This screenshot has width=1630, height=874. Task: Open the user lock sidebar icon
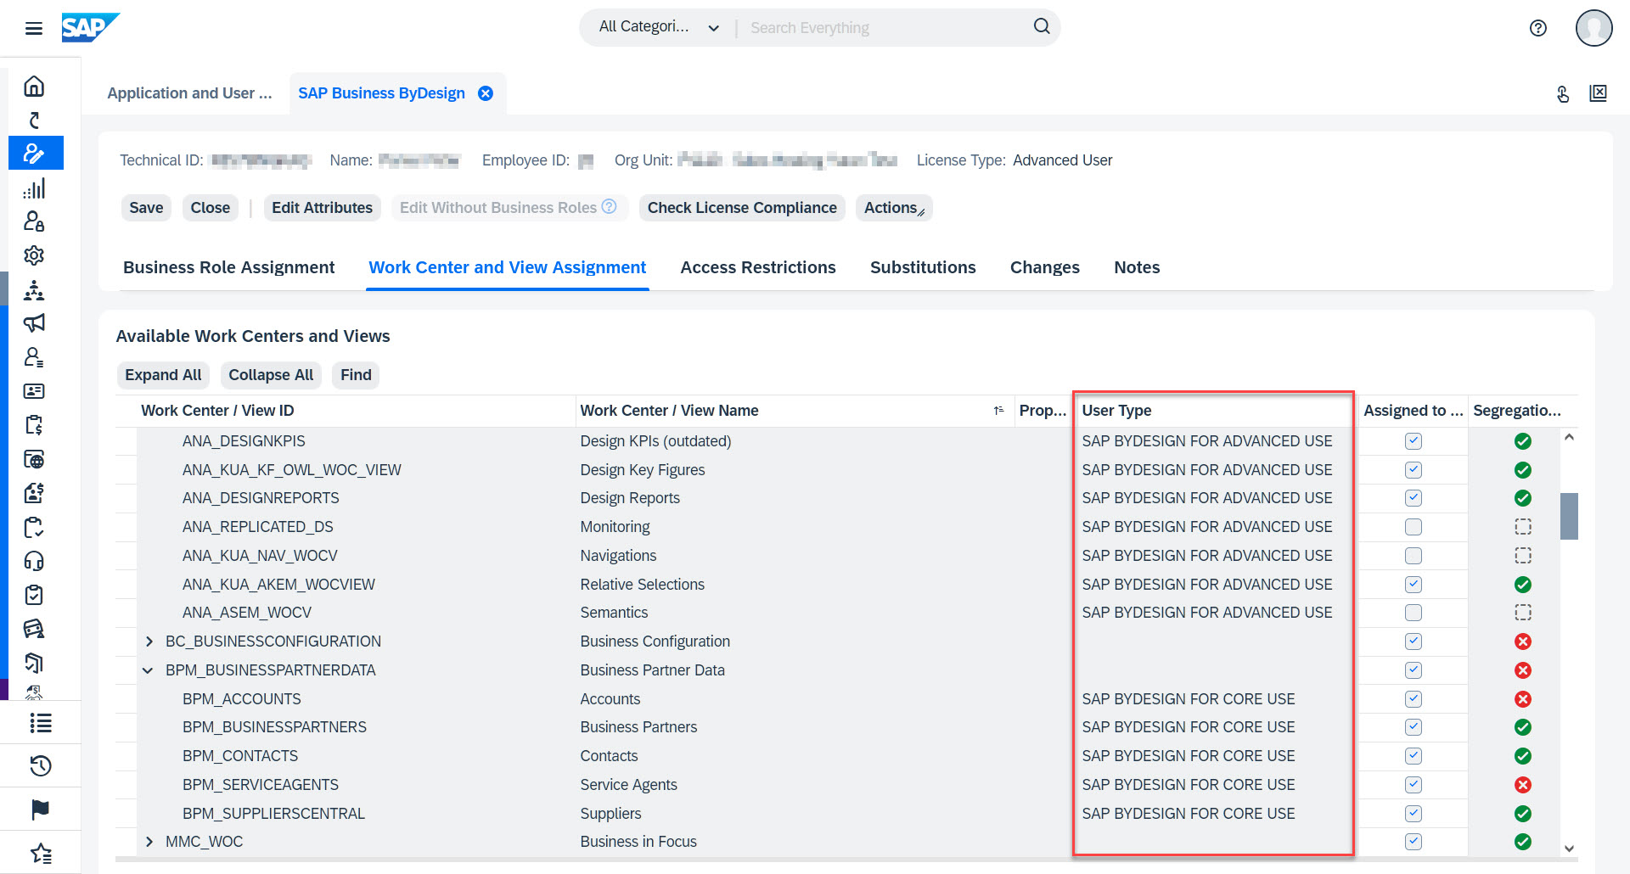coord(34,221)
